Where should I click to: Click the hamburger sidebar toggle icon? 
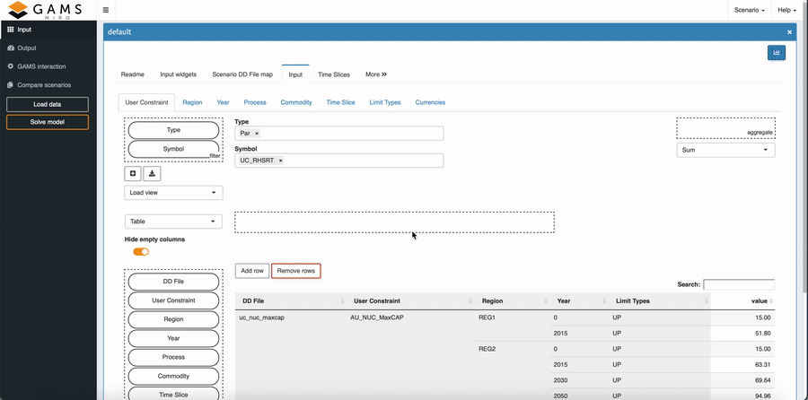106,10
